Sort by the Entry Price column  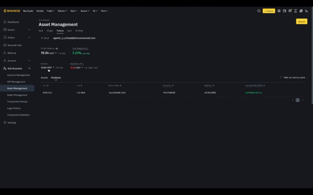click(168, 86)
